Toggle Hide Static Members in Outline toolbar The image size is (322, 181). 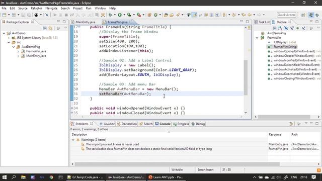(292, 28)
